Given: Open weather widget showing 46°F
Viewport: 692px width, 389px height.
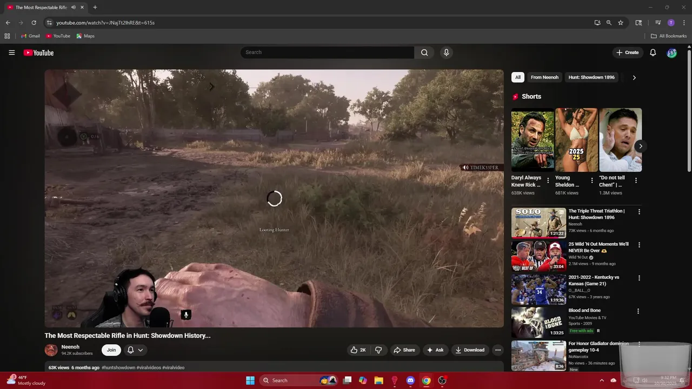Looking at the screenshot, I should click(26, 380).
